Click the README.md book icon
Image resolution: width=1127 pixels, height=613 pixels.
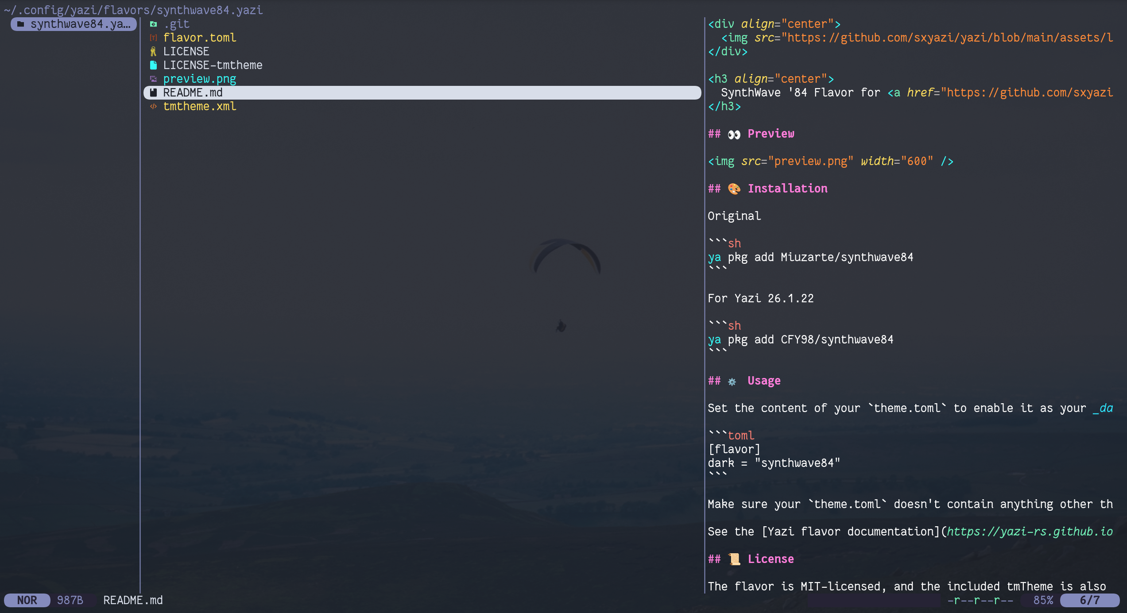point(153,93)
